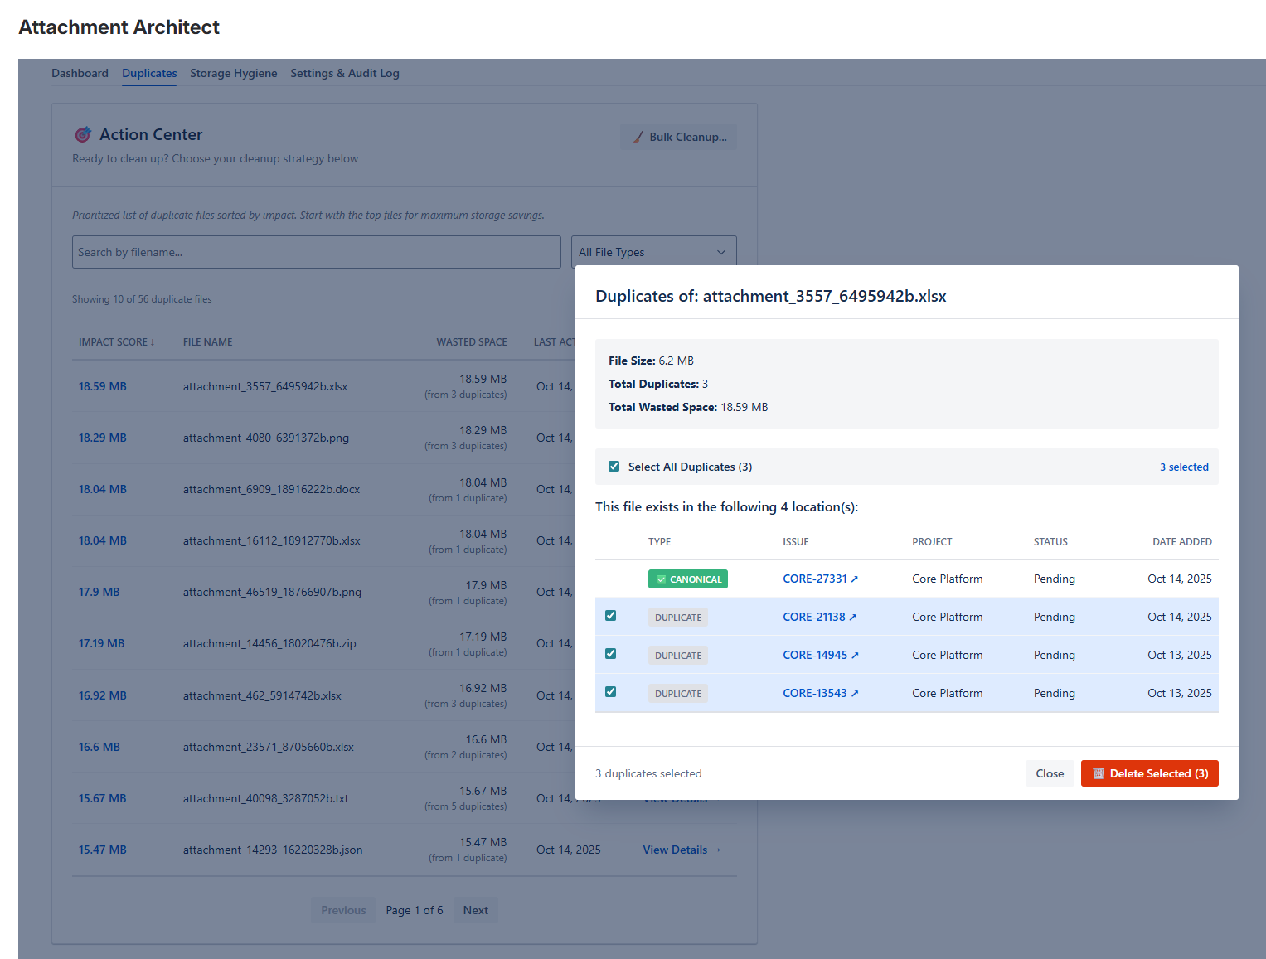Image resolution: width=1266 pixels, height=959 pixels.
Task: Click the Action Center target icon
Action: (83, 134)
